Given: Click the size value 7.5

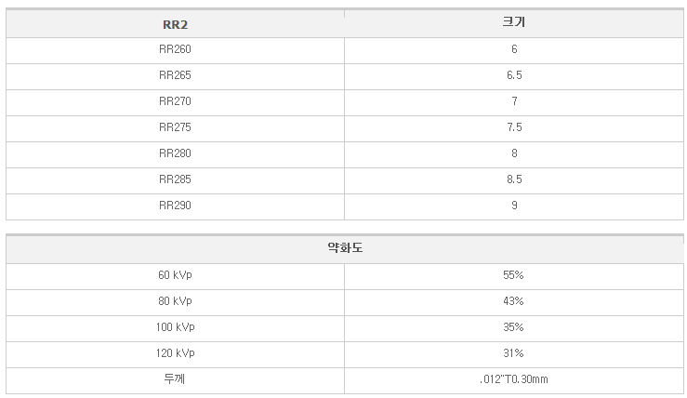Looking at the screenshot, I should [x=514, y=127].
